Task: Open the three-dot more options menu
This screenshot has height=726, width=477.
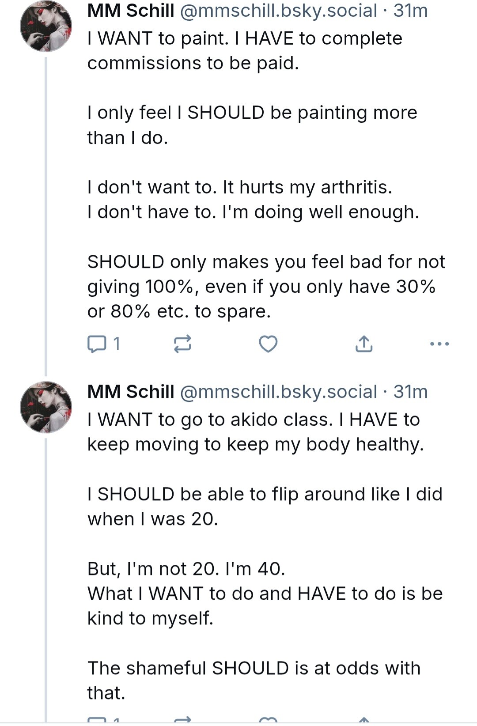Action: pos(440,344)
